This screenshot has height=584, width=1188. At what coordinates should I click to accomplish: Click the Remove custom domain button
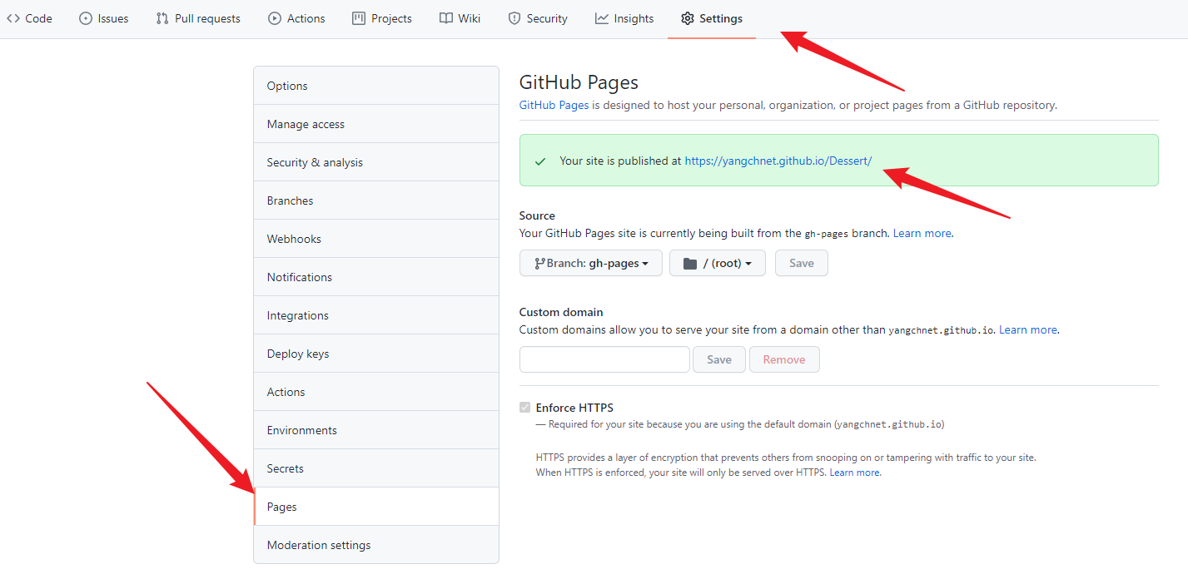coord(784,359)
